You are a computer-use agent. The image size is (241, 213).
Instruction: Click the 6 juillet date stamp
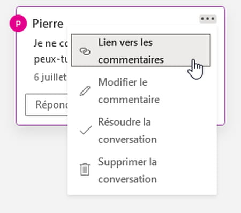pos(50,77)
